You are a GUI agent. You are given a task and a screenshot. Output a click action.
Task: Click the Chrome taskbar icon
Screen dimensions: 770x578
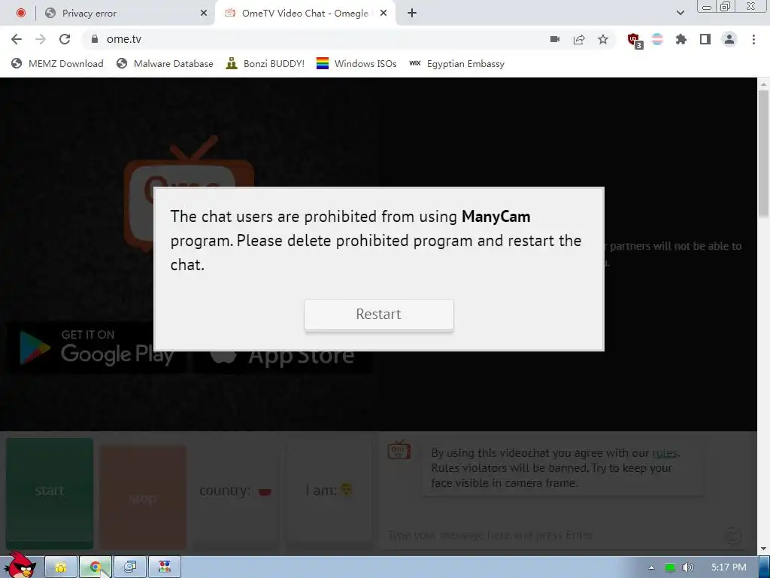[x=95, y=567]
